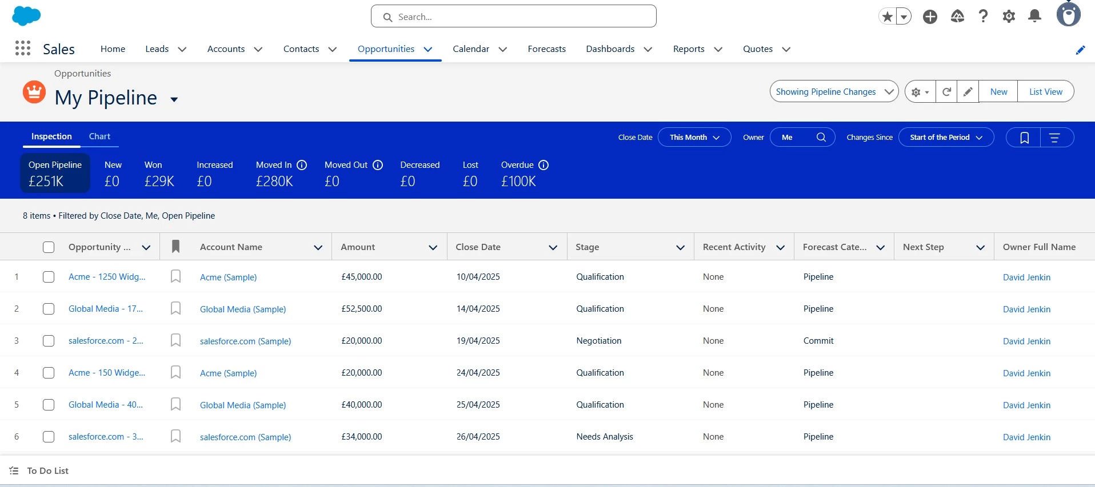Open the Close Date column menu chevron

coord(553,247)
